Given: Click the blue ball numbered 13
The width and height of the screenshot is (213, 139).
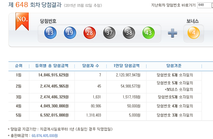Looking at the screenshot, I should point(50,33).
